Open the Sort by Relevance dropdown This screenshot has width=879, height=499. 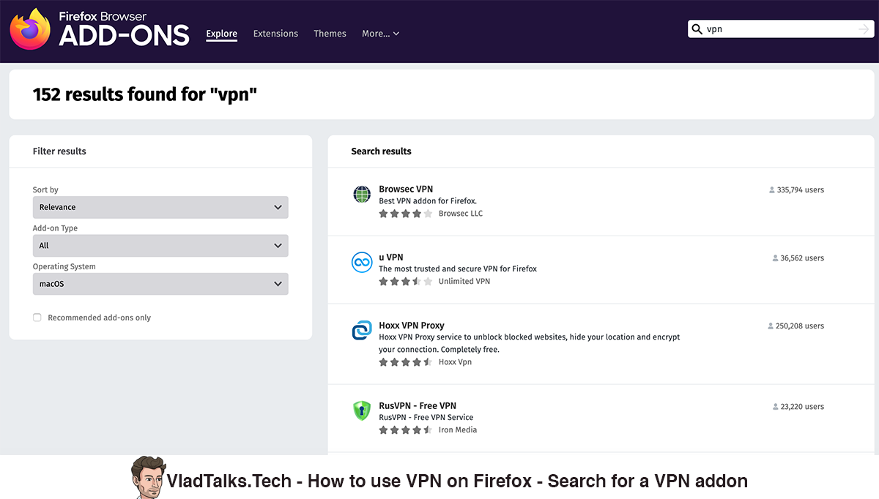[160, 207]
